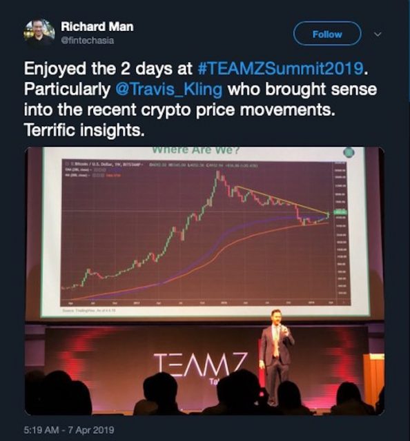410x441 pixels.
Task: Open the @fintechasia handle
Action: pos(88,41)
